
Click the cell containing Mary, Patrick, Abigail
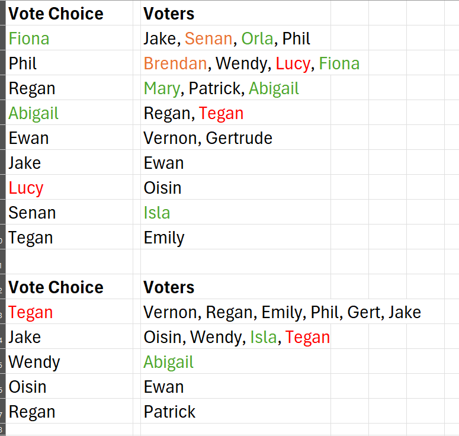click(236, 88)
